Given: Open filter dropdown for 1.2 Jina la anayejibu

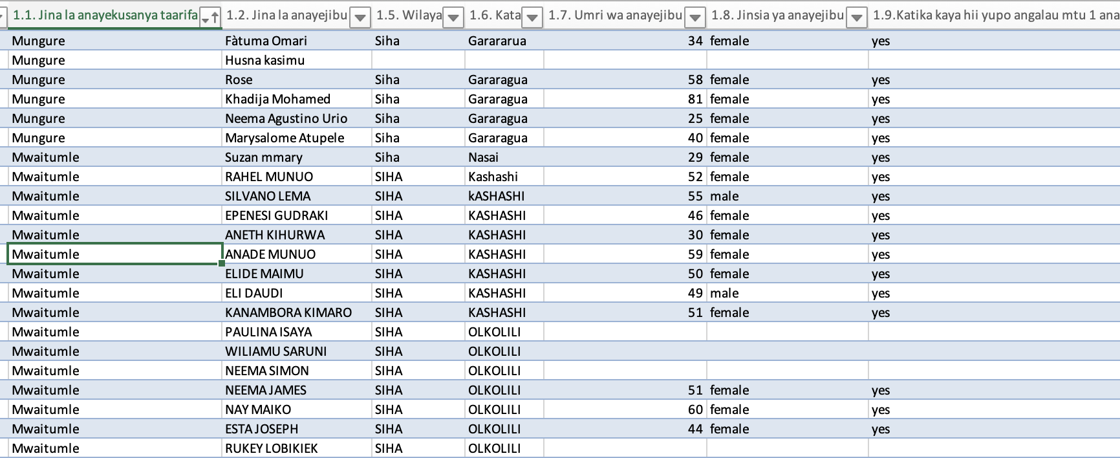Looking at the screenshot, I should 360,18.
